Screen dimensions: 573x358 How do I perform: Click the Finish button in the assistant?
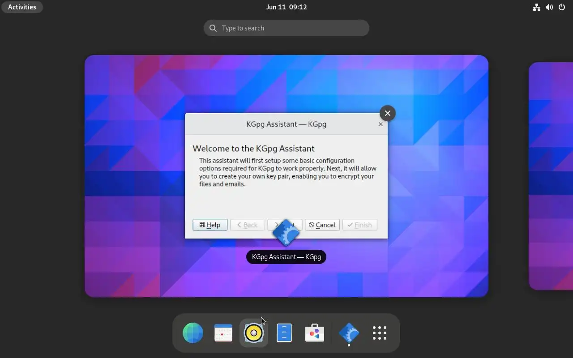coord(360,225)
